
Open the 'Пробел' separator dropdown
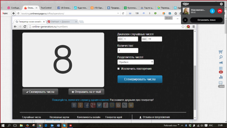[135, 62]
